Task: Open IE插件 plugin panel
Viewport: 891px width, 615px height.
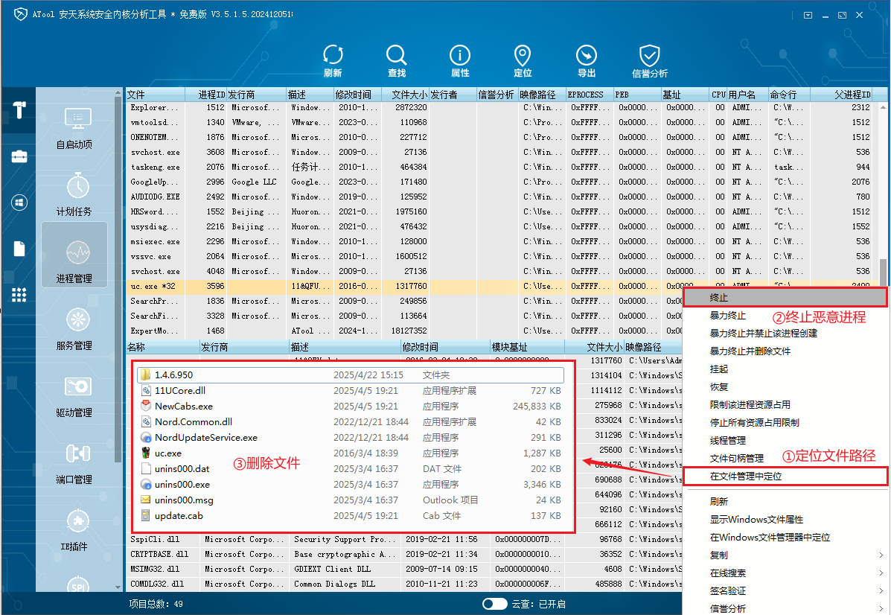Action: point(74,530)
